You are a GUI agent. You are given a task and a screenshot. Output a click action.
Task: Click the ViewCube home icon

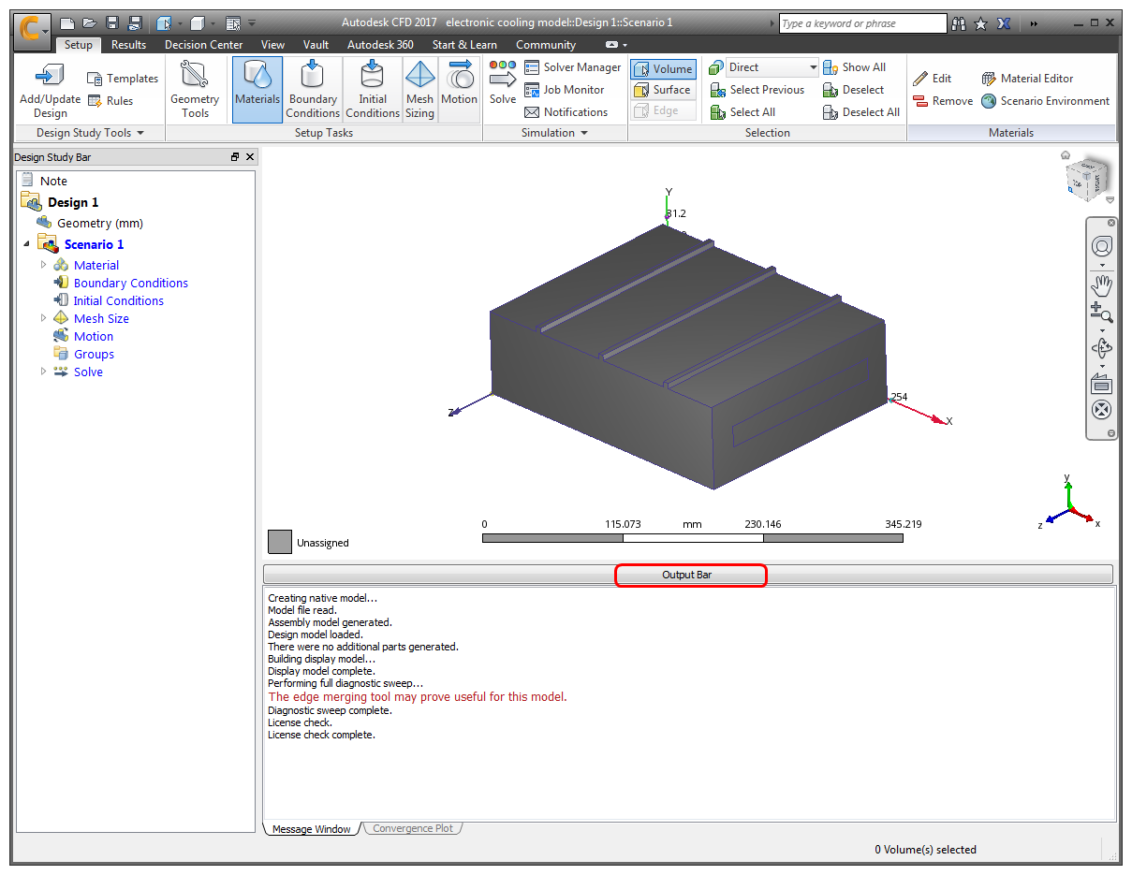pyautogui.click(x=1066, y=155)
